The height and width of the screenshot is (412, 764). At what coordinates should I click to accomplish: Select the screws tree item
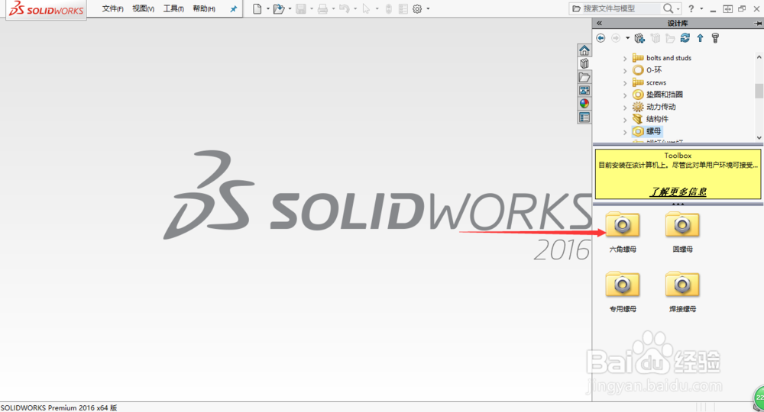tap(656, 82)
